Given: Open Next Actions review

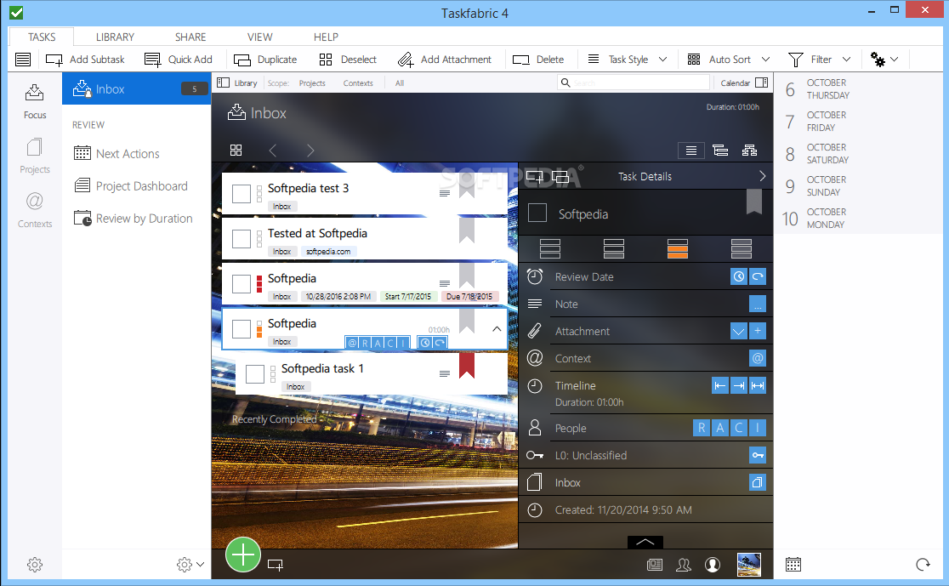Looking at the screenshot, I should (x=116, y=154).
